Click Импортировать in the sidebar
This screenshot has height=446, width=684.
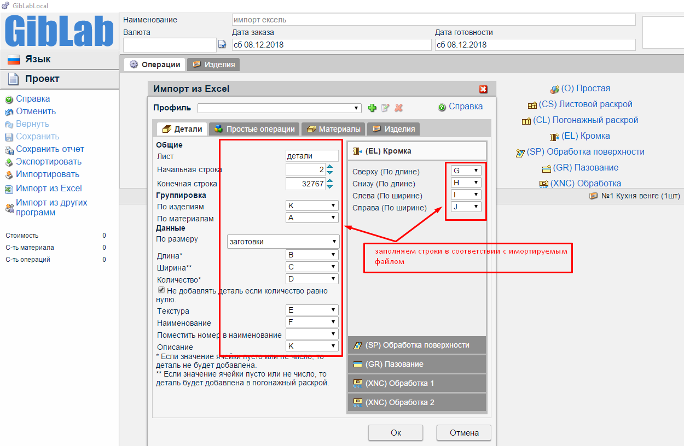tap(48, 174)
